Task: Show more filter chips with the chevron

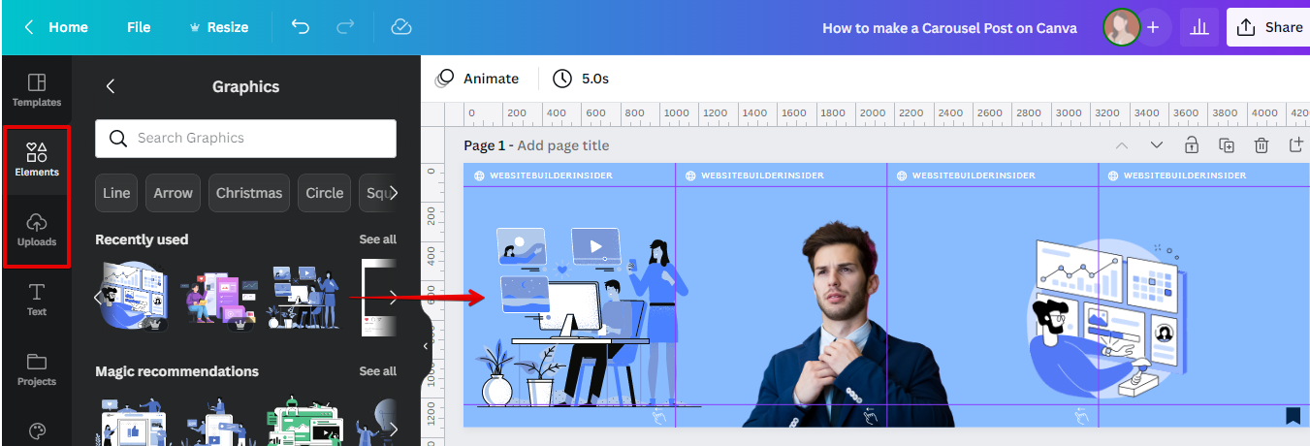Action: 394,193
